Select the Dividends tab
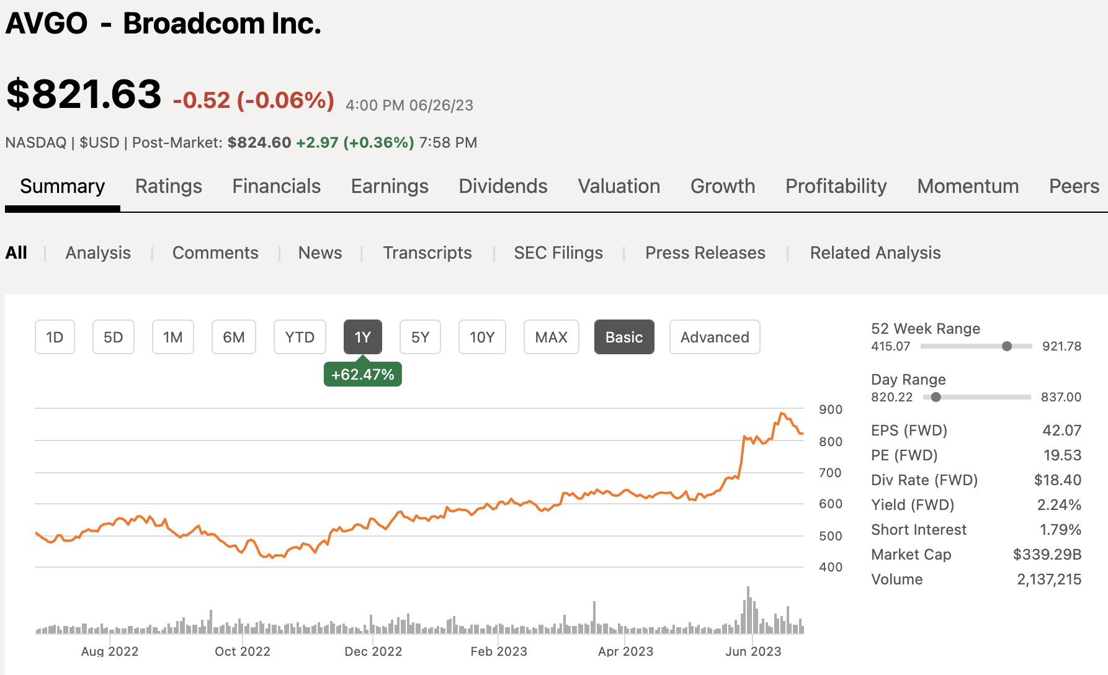 [x=503, y=186]
